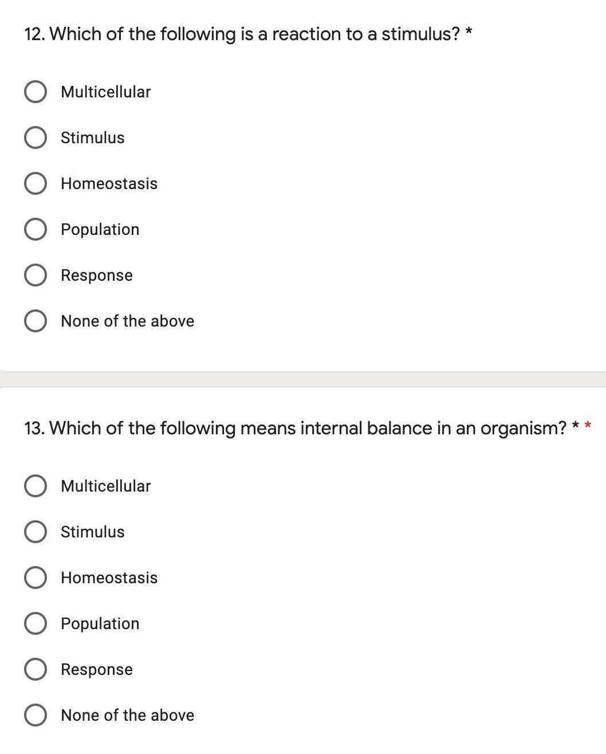Pick Homeostasis under question 13
The height and width of the screenshot is (754, 606).
(36, 578)
